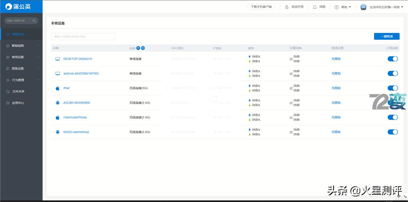Click the device name or IP search field
This screenshot has height=202, width=408.
pyautogui.click(x=83, y=37)
